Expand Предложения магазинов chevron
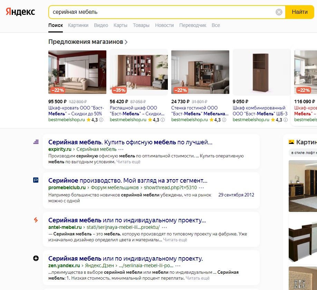317x290 pixels. [x=126, y=42]
